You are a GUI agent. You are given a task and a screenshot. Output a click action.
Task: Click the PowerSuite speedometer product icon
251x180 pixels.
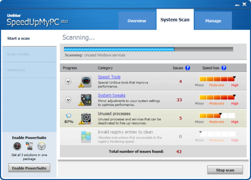coord(17,146)
